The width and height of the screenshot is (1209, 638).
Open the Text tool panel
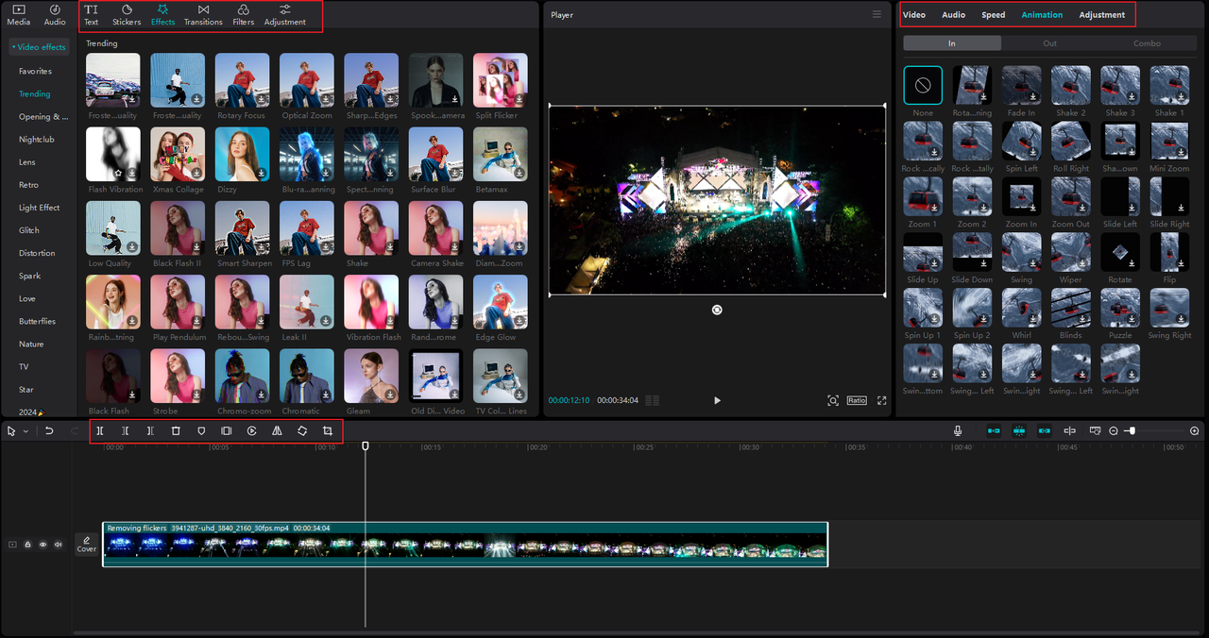[91, 14]
